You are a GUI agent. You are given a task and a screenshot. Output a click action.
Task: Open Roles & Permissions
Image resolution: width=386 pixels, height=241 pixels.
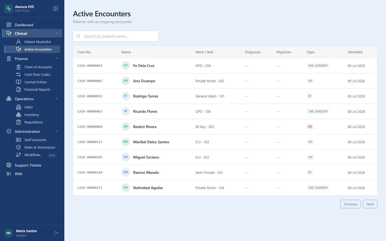coord(32,147)
